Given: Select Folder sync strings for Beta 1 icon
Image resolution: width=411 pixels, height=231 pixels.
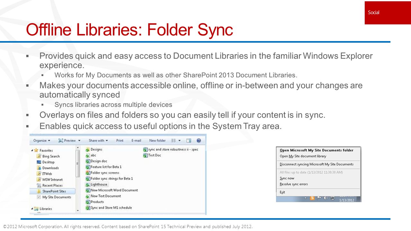Looking at the screenshot, I should pos(87,178).
